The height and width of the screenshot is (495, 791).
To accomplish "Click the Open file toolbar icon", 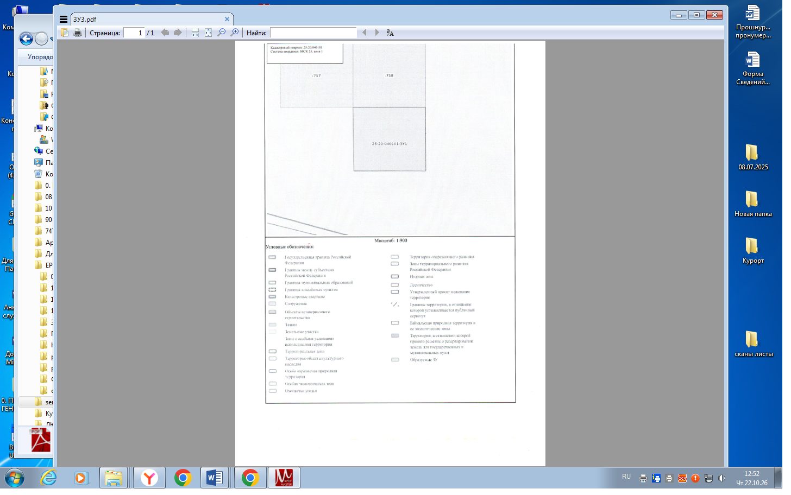I will click(65, 33).
